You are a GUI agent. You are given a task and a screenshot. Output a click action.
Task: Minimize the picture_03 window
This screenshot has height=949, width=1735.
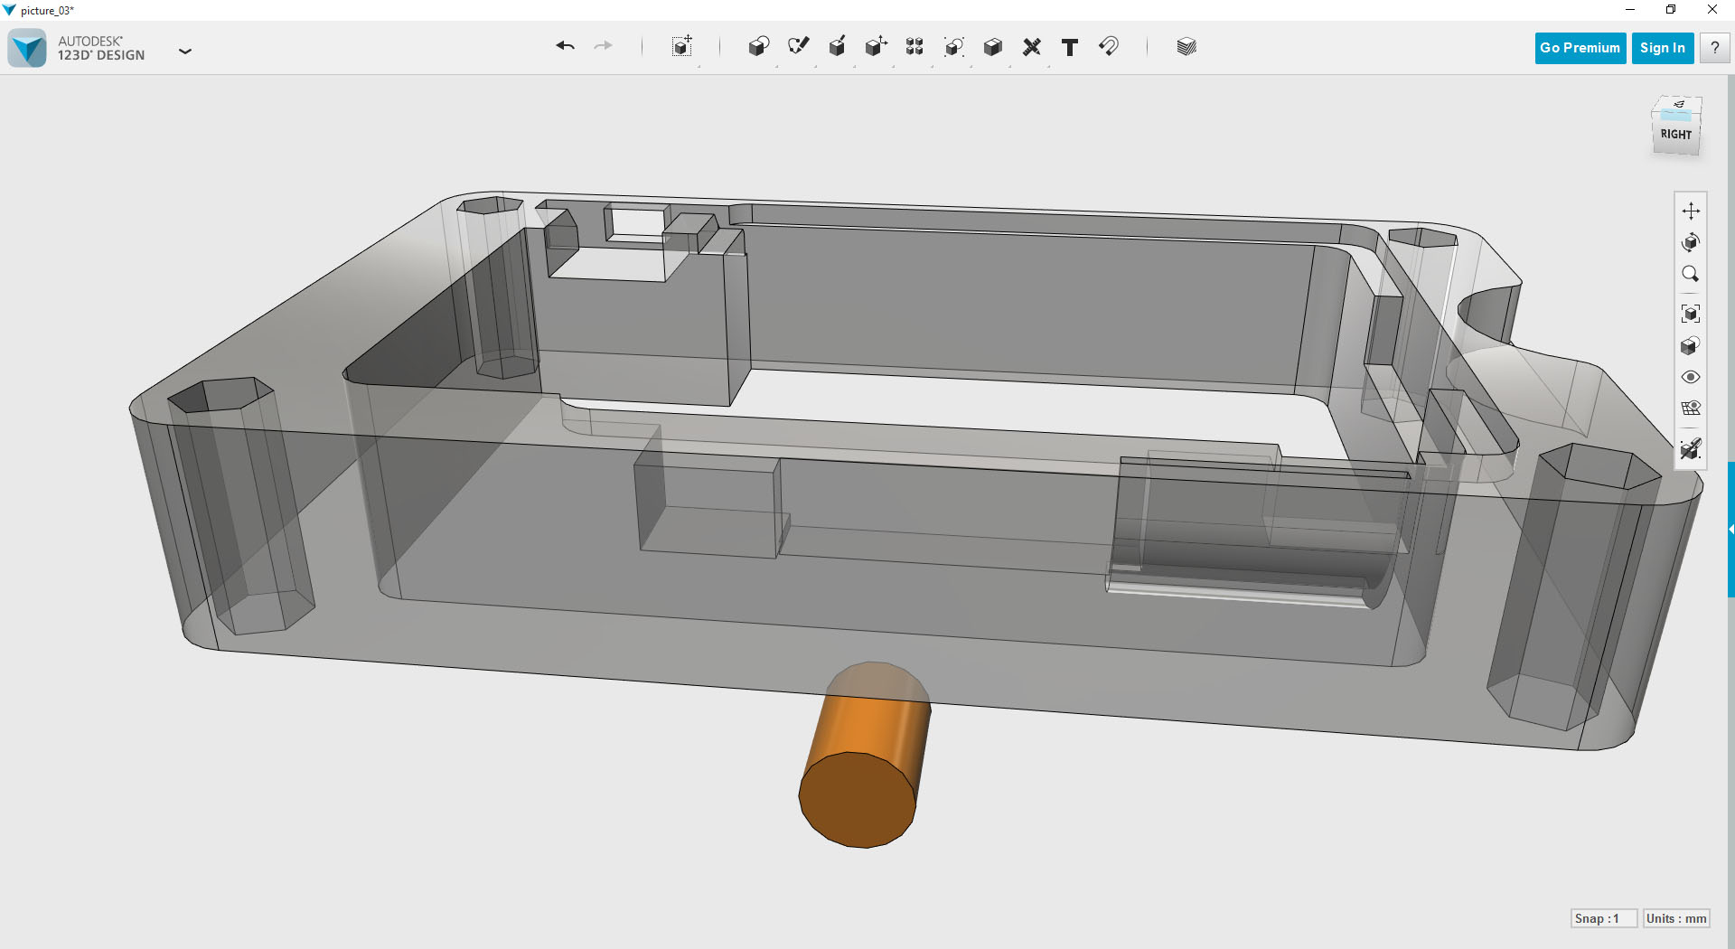pos(1630,10)
